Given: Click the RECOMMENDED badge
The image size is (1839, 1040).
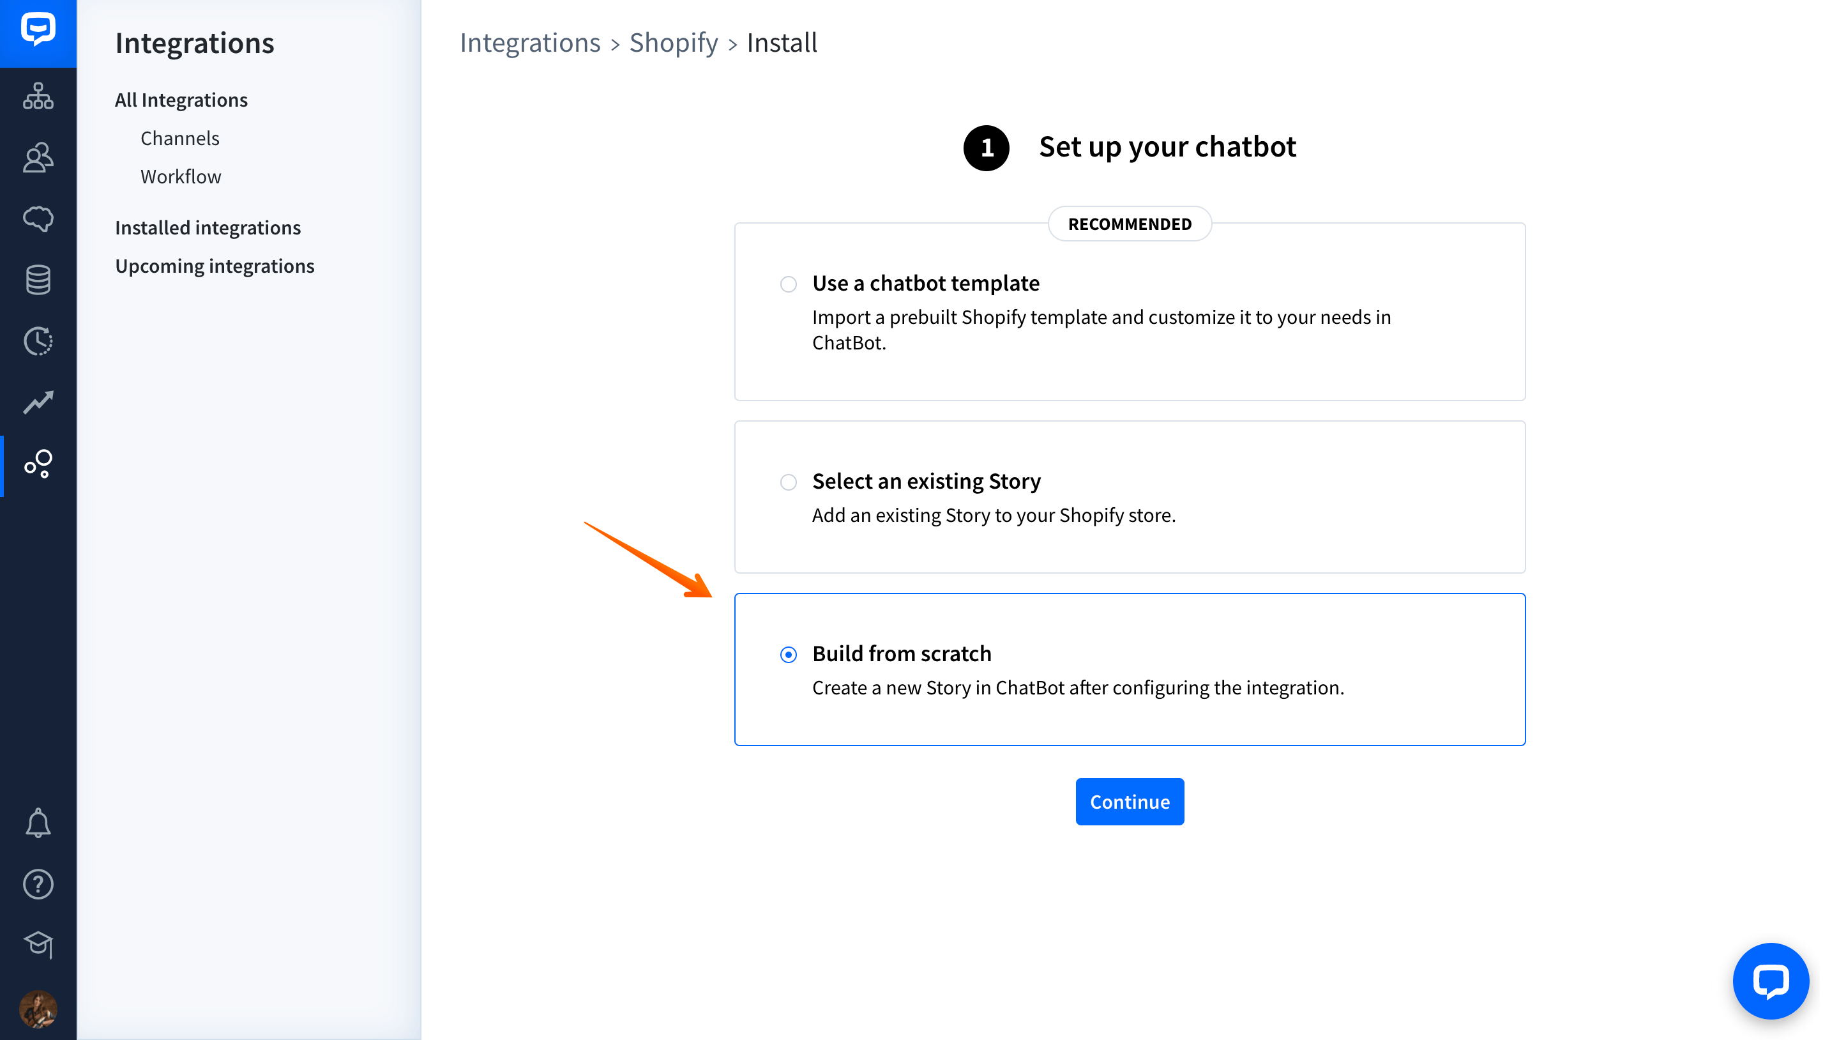Looking at the screenshot, I should [x=1130, y=224].
